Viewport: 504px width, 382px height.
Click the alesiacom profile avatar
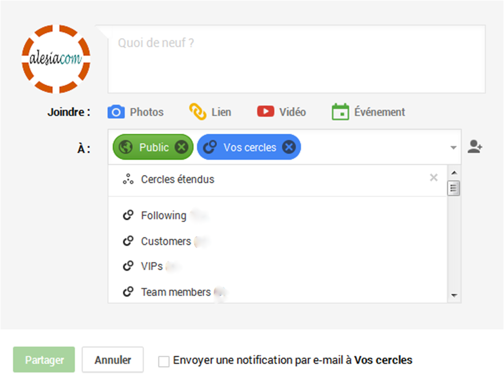coord(56,59)
